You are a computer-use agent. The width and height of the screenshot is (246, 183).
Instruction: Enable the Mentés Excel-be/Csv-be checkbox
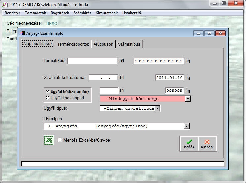pos(60,140)
